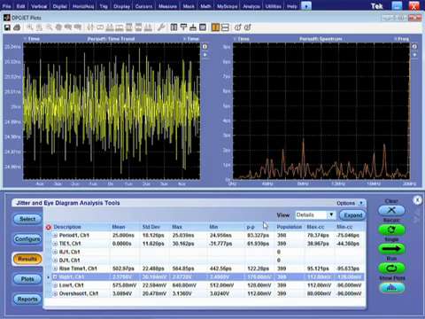
Task: Click the Tek logo in the menu bar
Action: (376, 6)
